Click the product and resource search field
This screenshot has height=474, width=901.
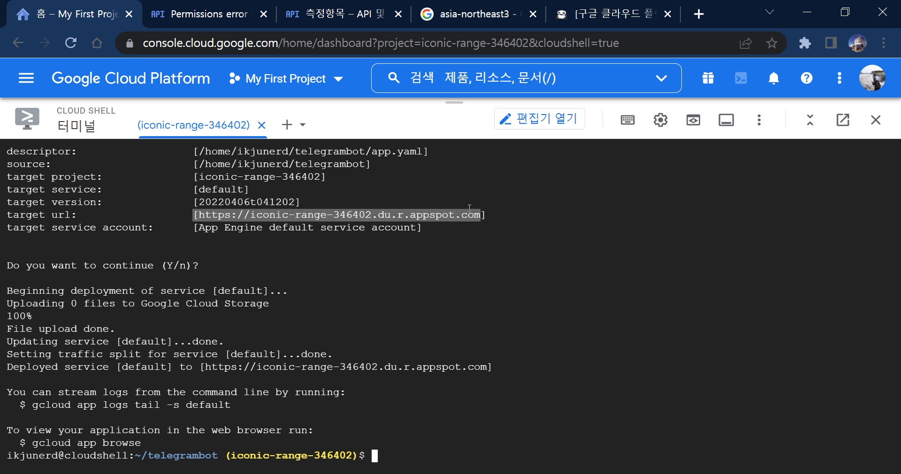[526, 78]
